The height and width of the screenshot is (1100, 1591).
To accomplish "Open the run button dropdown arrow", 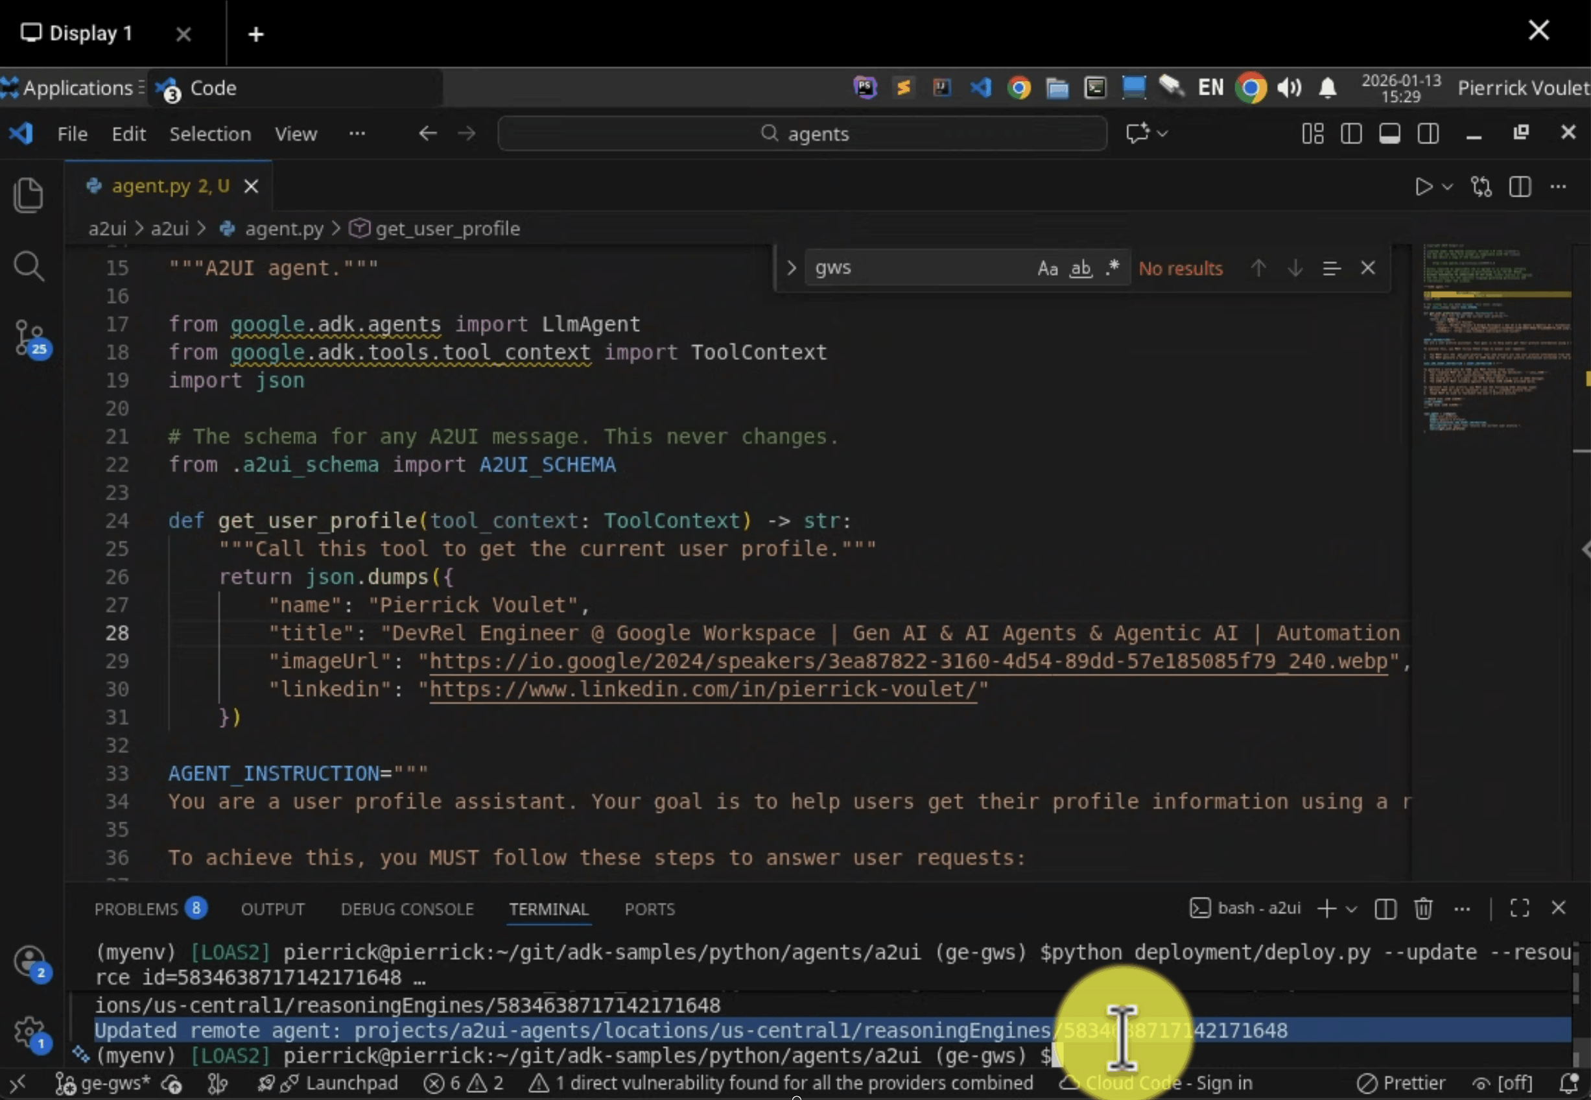I will pos(1448,187).
